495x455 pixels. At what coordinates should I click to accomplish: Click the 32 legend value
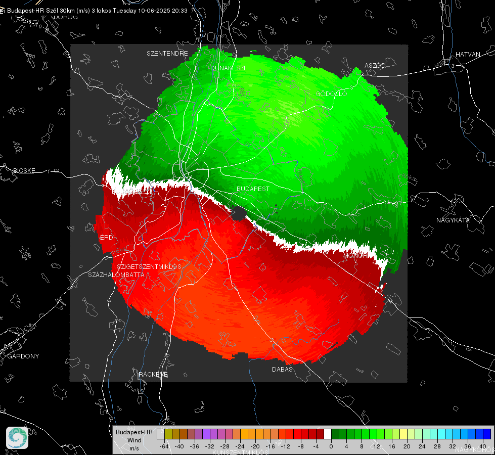453,446
